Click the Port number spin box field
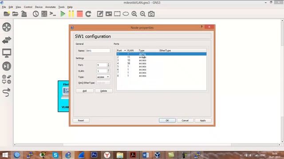The width and height of the screenshot is (284, 159). [102, 65]
